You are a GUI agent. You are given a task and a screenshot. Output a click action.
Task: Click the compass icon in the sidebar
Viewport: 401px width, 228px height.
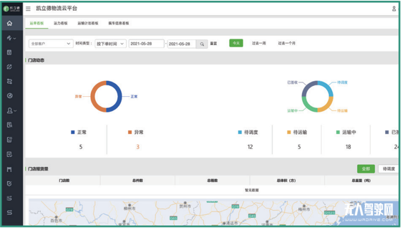10,96
